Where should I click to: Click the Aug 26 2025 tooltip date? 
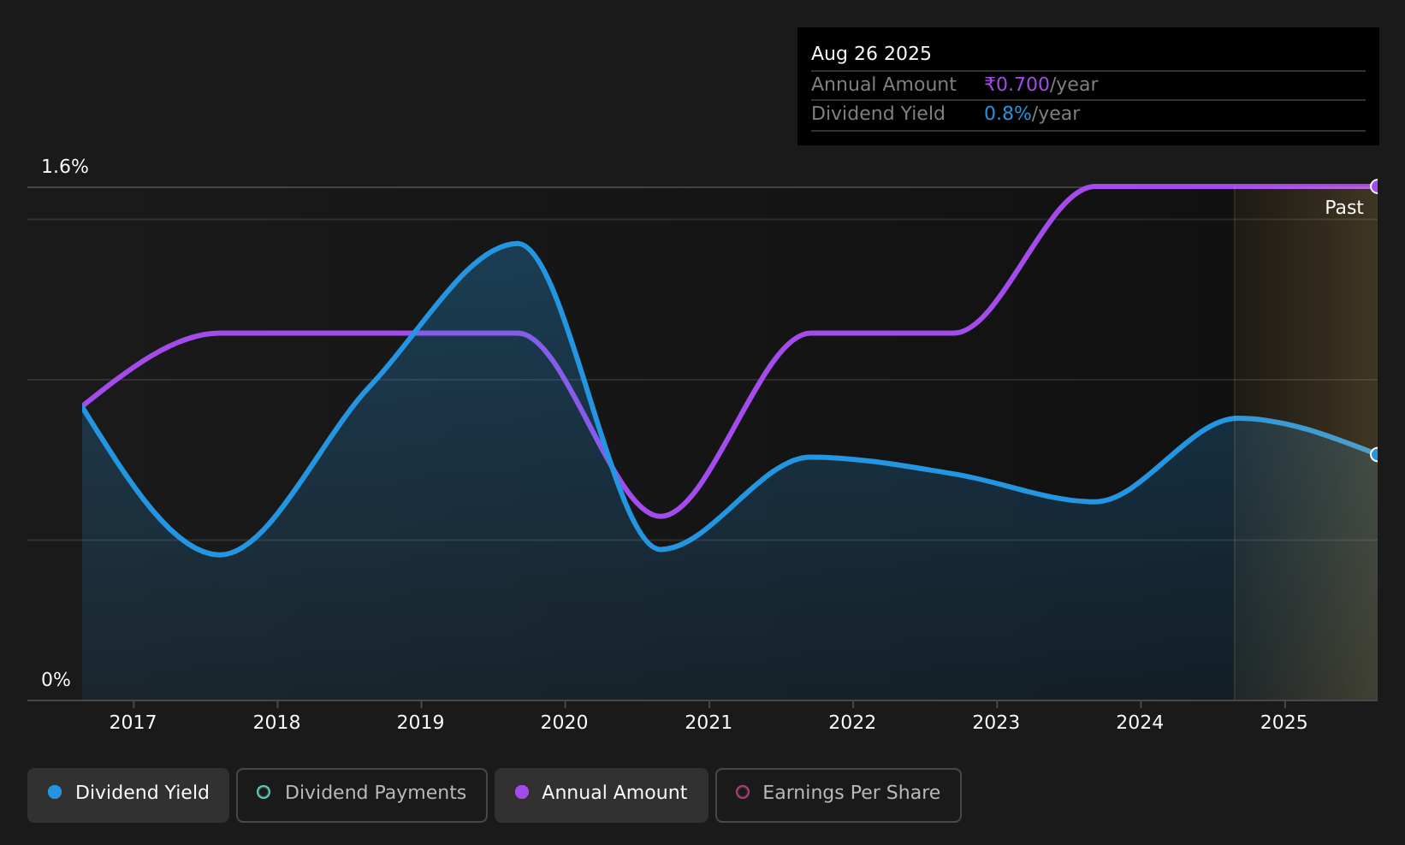point(871,54)
